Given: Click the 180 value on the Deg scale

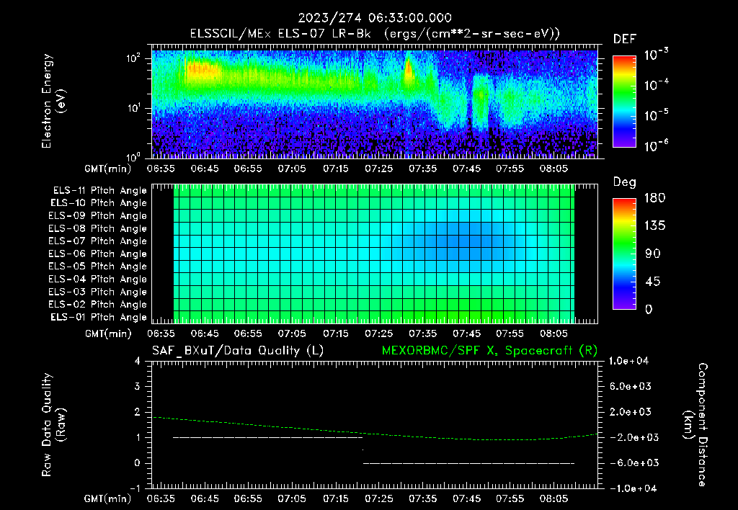Looking at the screenshot, I should (654, 198).
